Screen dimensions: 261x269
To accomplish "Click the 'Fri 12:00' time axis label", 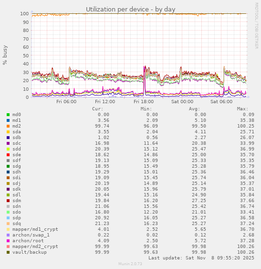I will (105, 102).
